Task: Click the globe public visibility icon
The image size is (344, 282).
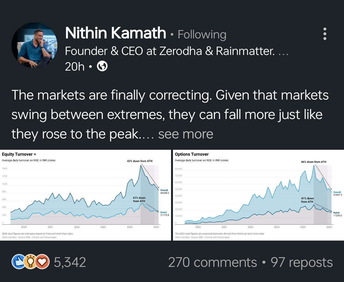Action: [x=102, y=66]
